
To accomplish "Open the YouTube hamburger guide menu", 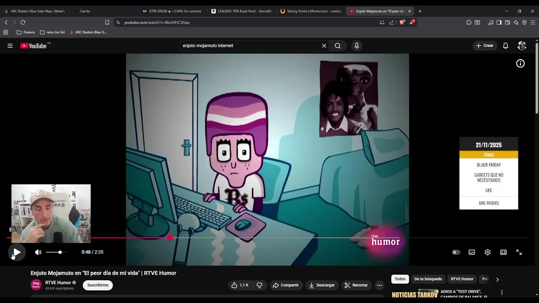I will (10, 46).
